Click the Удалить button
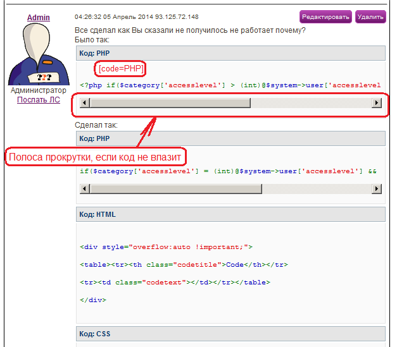The height and width of the screenshot is (347, 397). coord(370,17)
